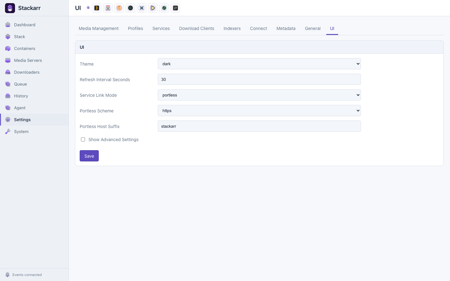Viewport: 450px width, 281px height.
Task: Click the Show Advanced Settings label
Action: point(113,140)
